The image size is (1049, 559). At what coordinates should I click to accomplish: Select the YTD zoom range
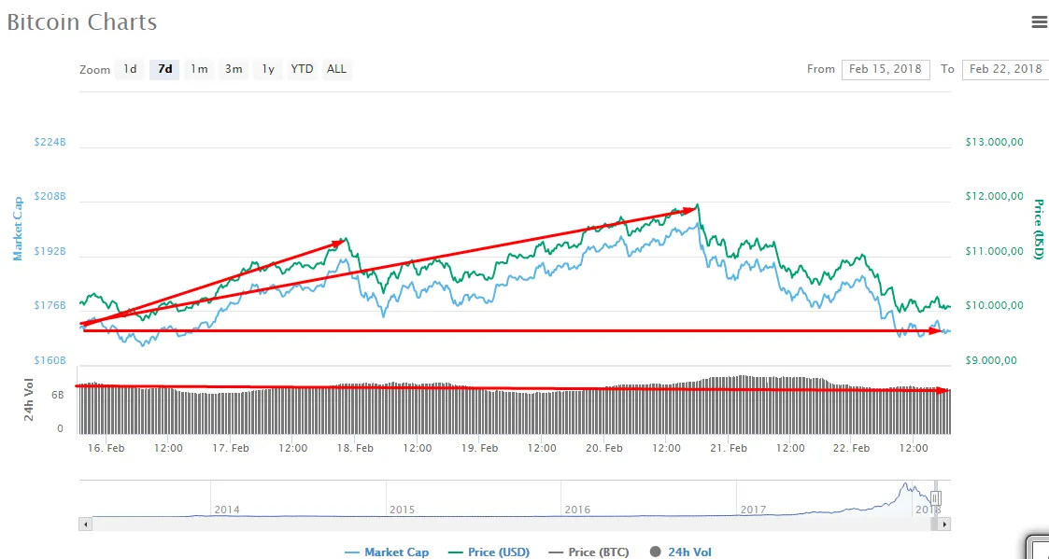pos(302,69)
